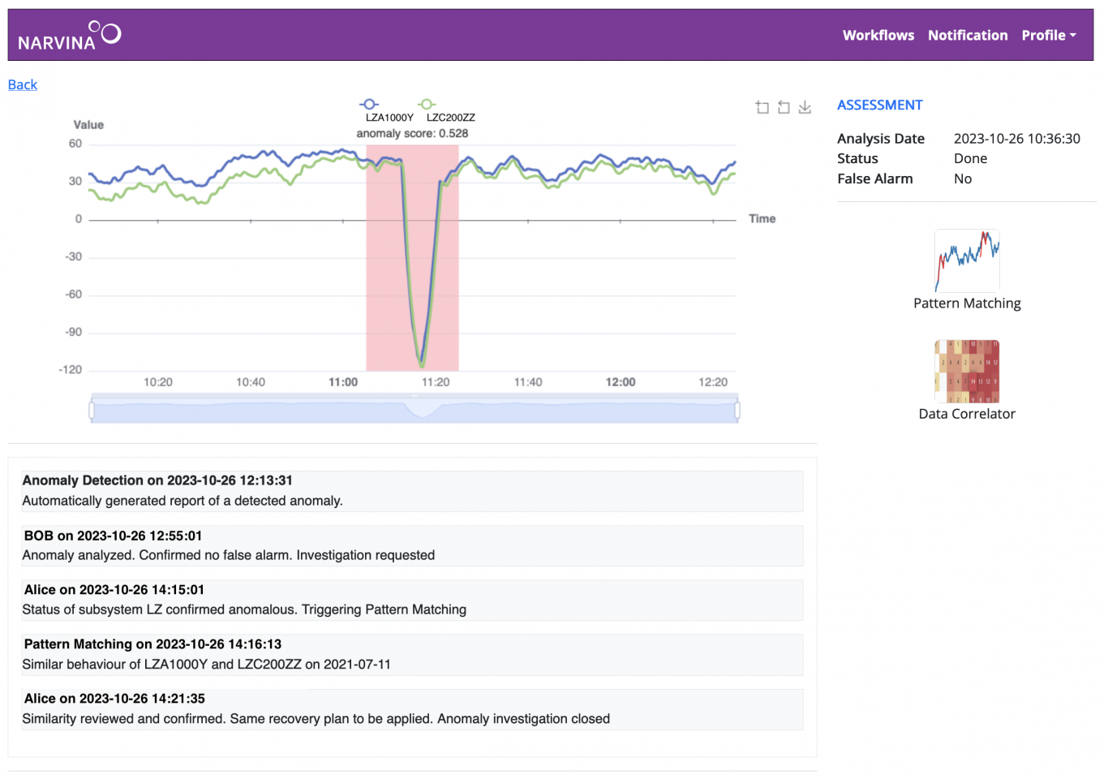Download the chart as an image
The height and width of the screenshot is (779, 1108).
(805, 107)
